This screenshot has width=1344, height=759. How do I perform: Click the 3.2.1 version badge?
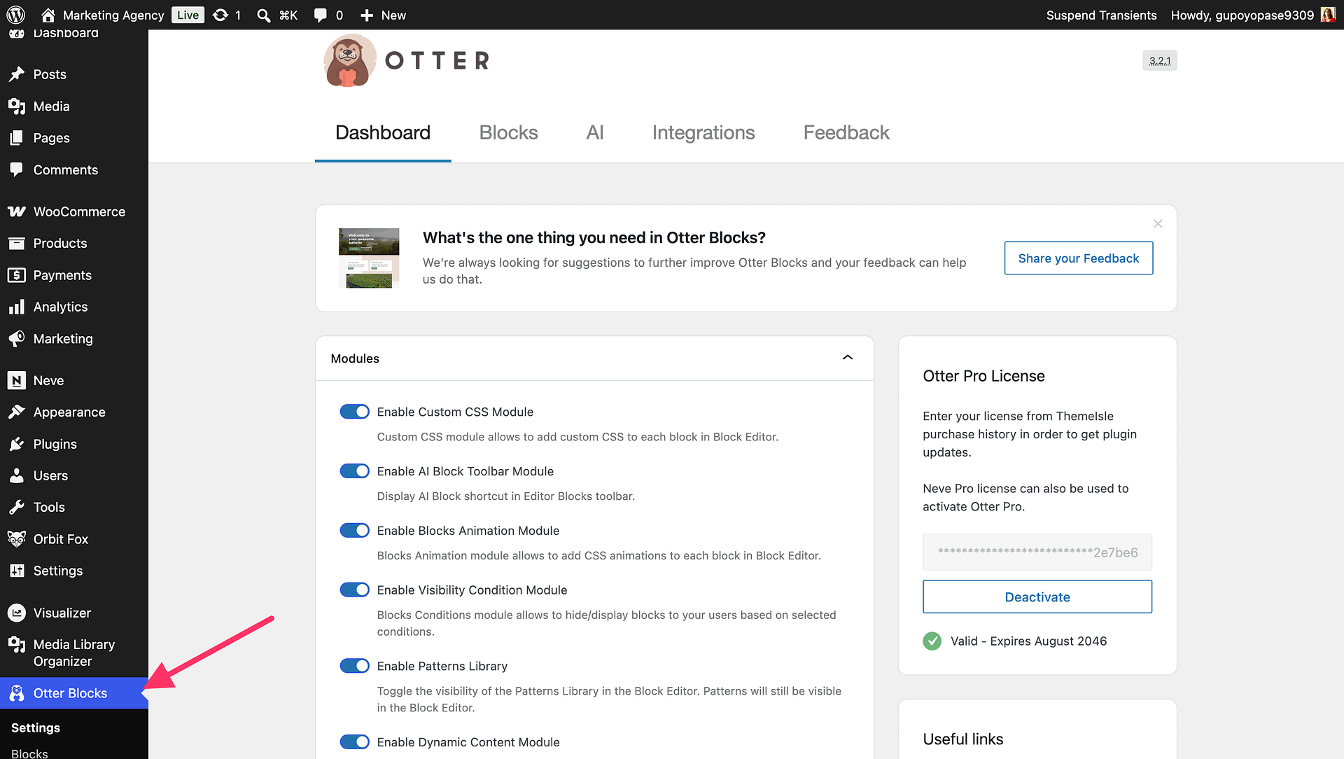[1160, 61]
